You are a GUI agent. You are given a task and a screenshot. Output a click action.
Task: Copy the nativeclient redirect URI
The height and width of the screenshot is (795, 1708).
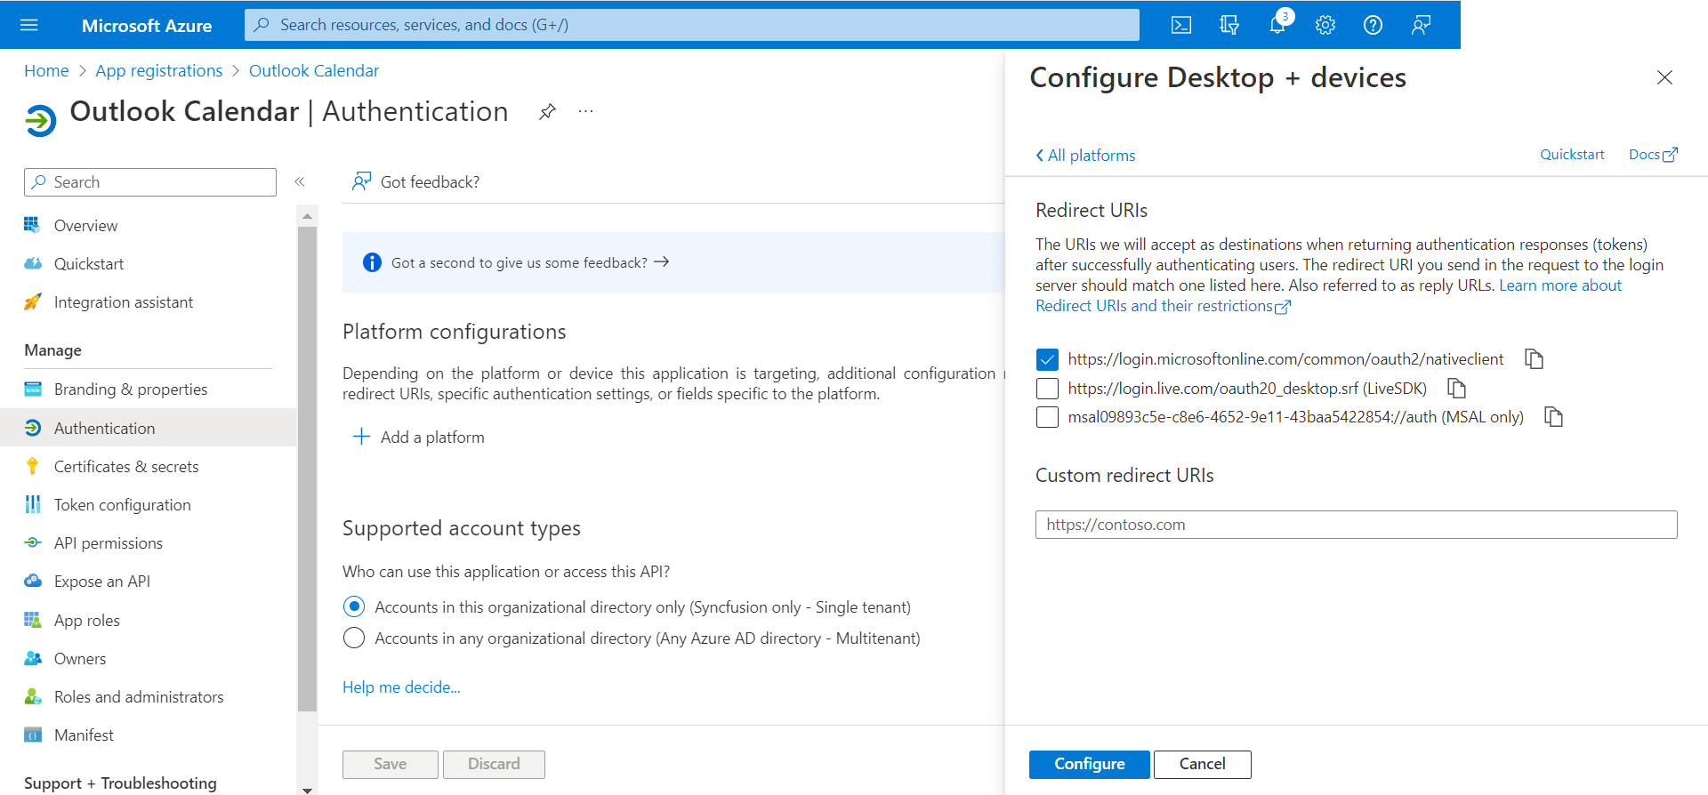[x=1534, y=359]
